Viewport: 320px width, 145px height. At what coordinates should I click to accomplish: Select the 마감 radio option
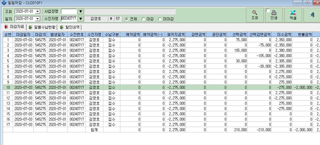(143, 19)
